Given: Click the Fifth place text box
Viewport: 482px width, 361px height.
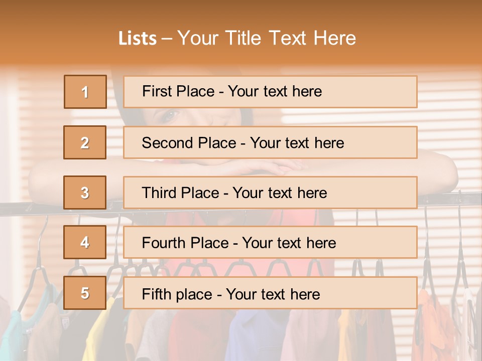Looking at the screenshot, I should pos(270,293).
